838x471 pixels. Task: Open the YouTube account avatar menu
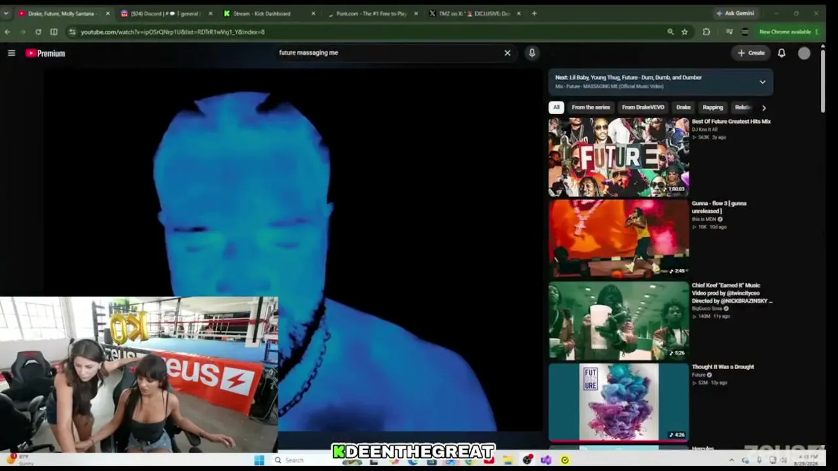click(x=804, y=53)
